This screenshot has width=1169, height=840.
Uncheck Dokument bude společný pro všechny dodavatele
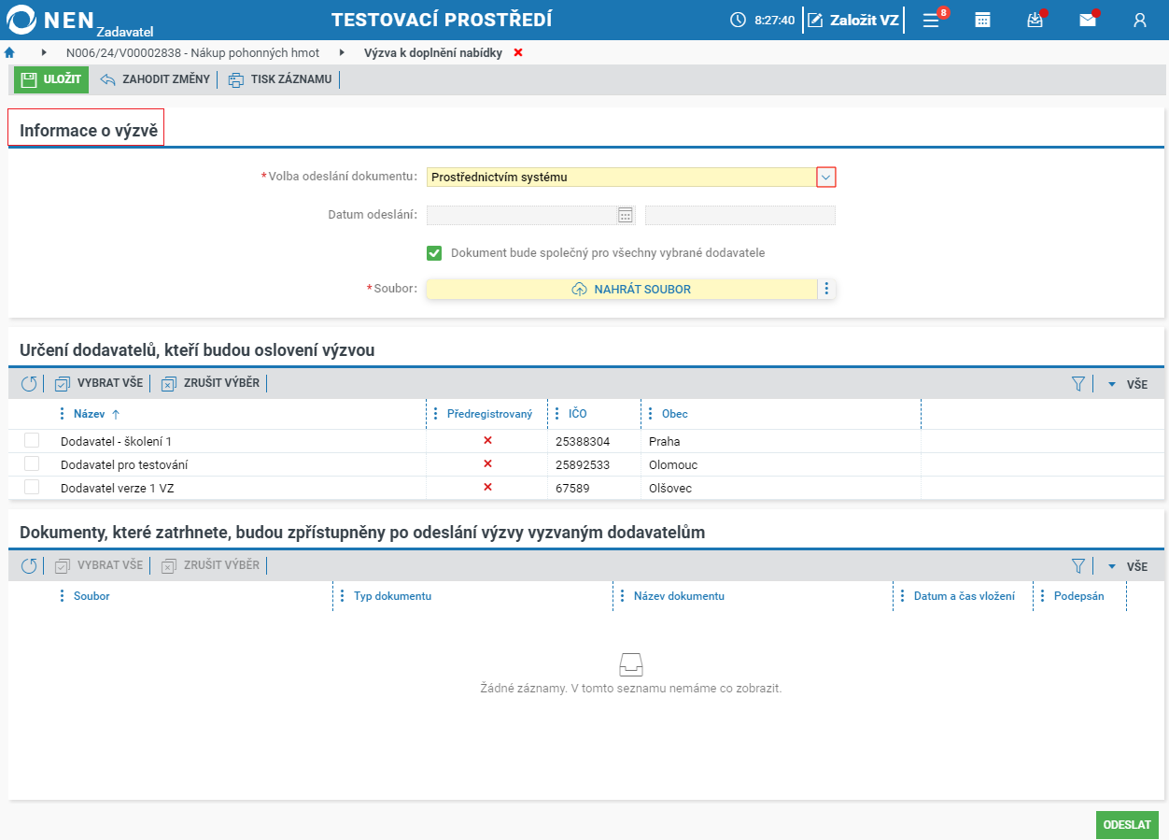tap(434, 253)
